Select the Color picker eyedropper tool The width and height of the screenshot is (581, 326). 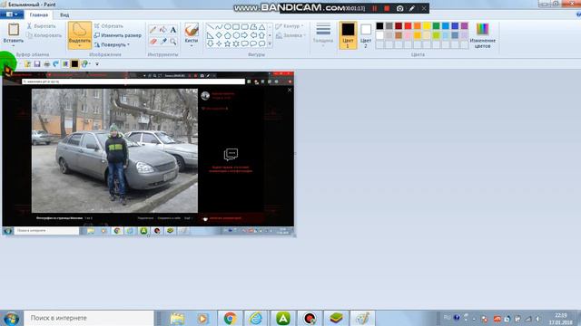[163, 42]
